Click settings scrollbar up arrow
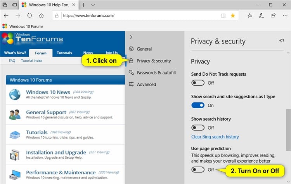 pyautogui.click(x=288, y=53)
